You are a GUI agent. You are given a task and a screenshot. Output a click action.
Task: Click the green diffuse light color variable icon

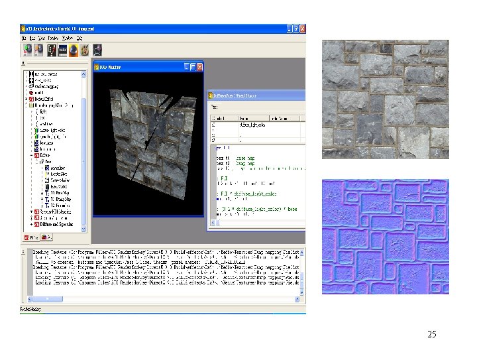click(x=36, y=131)
